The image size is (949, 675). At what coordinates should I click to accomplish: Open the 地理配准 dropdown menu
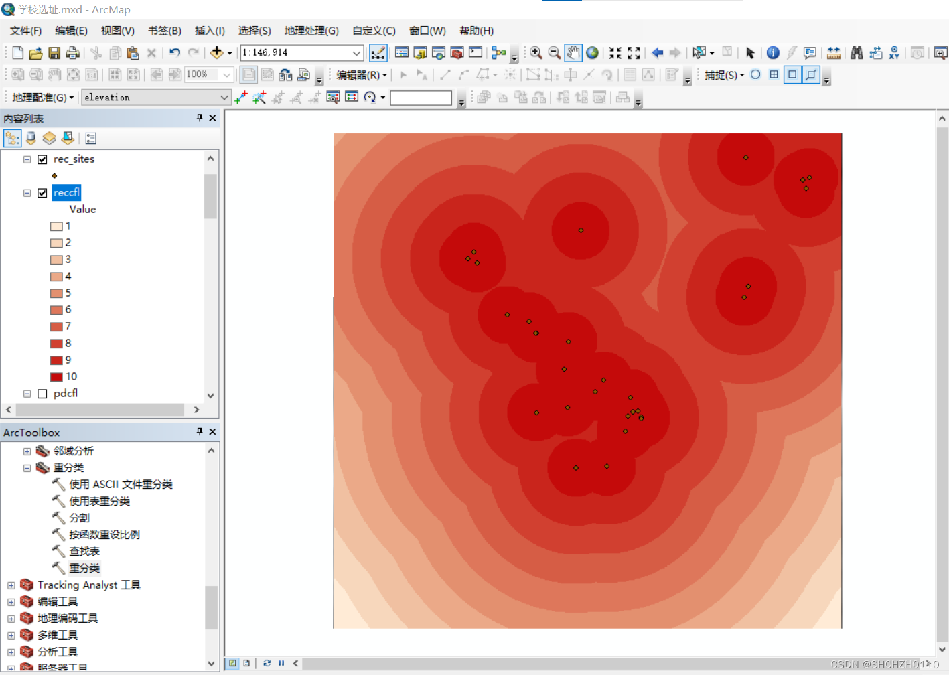pyautogui.click(x=43, y=97)
